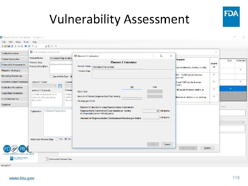The image size is (248, 186).
Task: Open the File menu
Action: click(x=4, y=42)
